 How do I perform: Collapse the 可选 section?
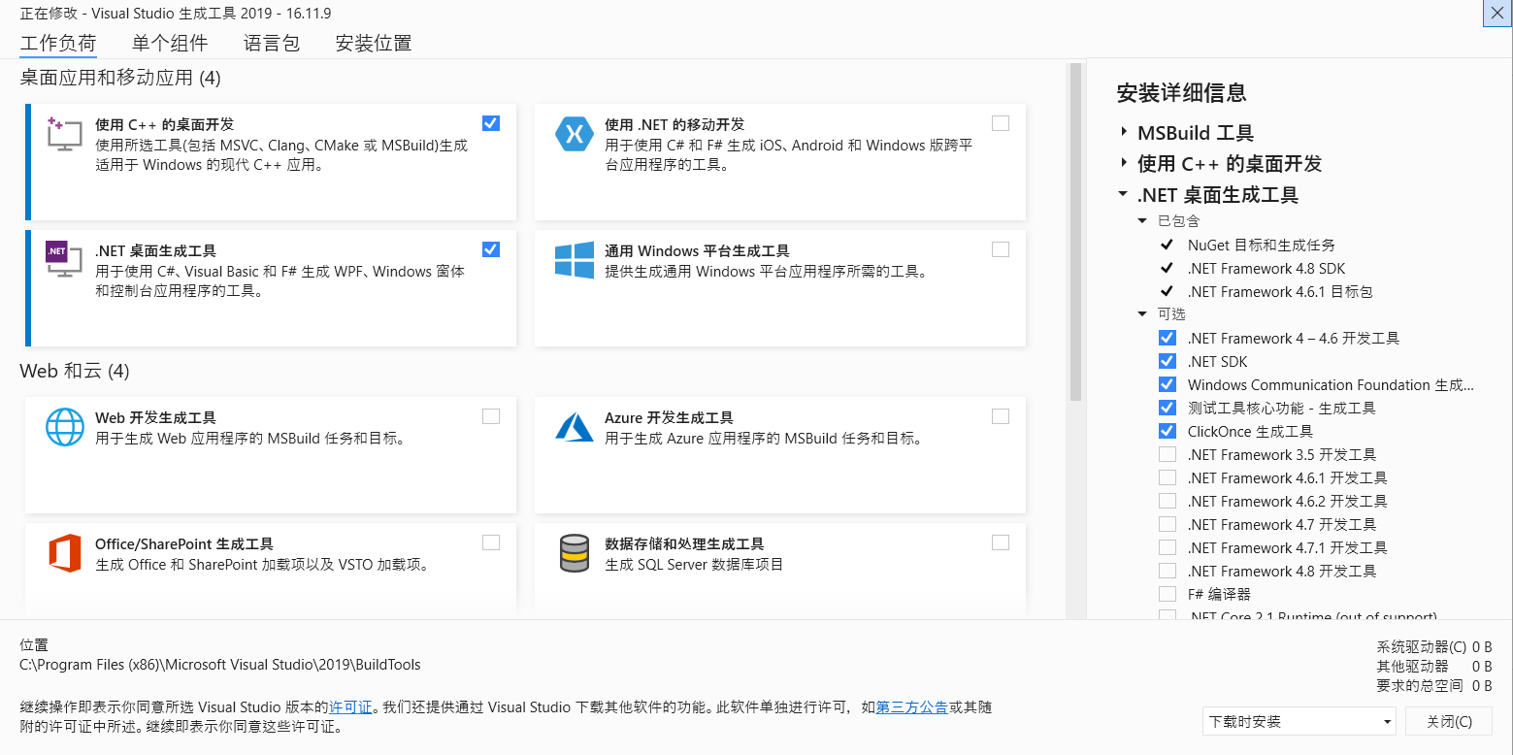(1142, 314)
